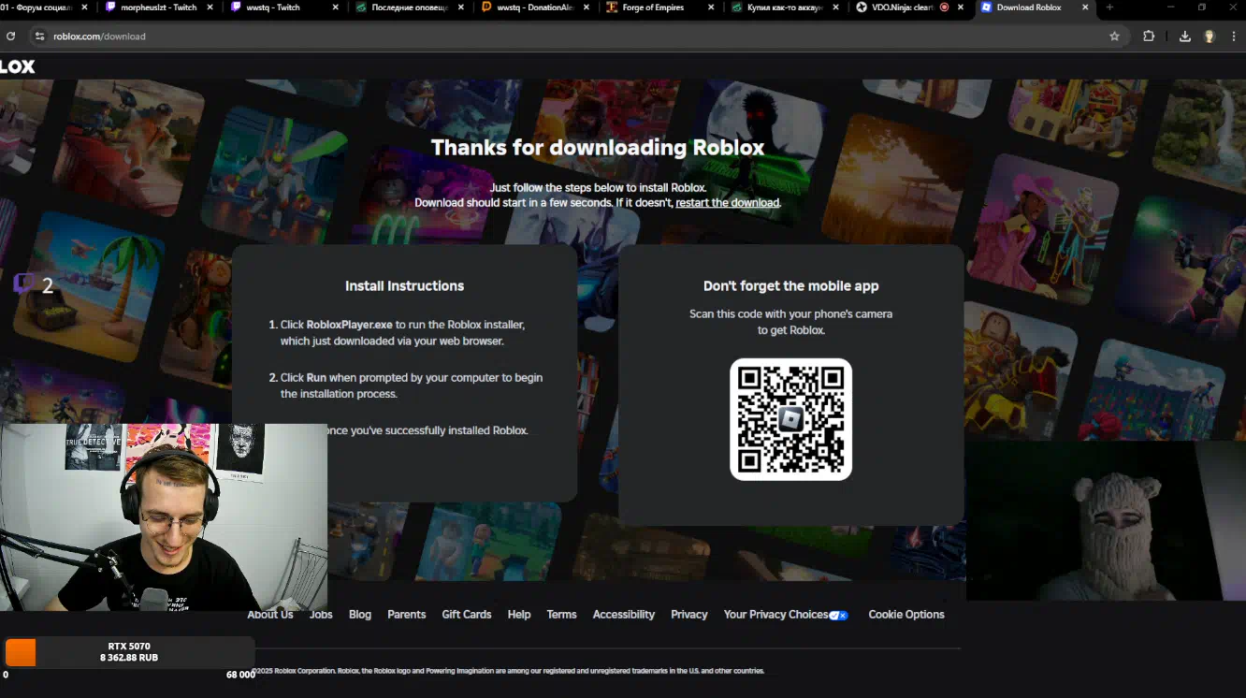1246x698 pixels.
Task: Click the orange donation goal icon
Action: (21, 652)
